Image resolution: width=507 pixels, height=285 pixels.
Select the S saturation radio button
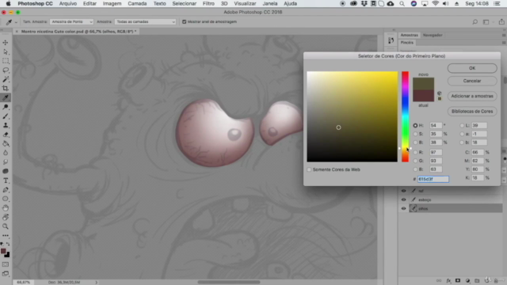[415, 134]
